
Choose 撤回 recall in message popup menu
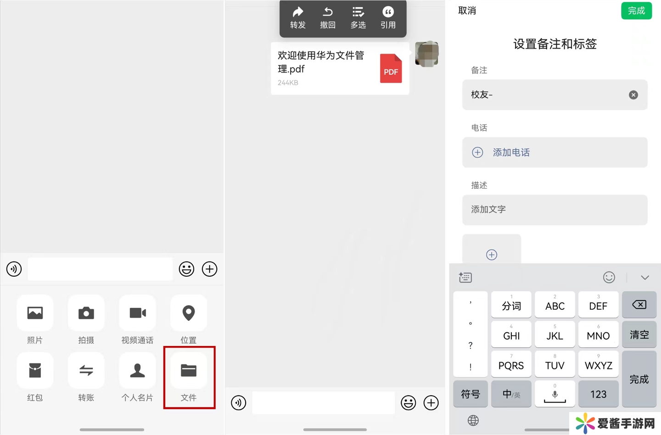click(x=328, y=17)
